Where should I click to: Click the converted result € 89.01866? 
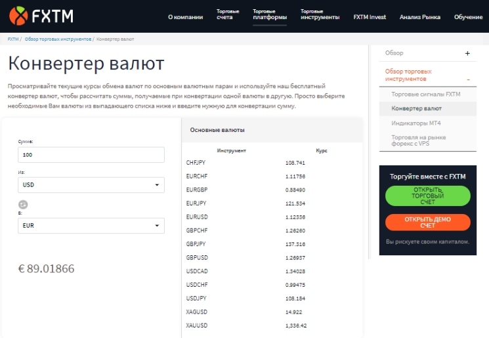pyautogui.click(x=46, y=268)
